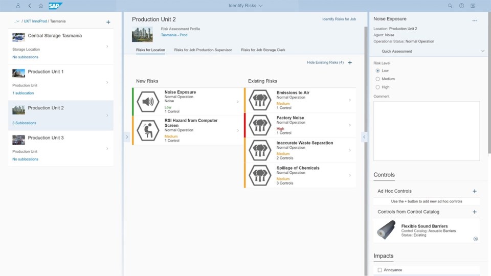This screenshot has width=491, height=276.
Task: Select the Medium risk level
Action: click(377, 79)
